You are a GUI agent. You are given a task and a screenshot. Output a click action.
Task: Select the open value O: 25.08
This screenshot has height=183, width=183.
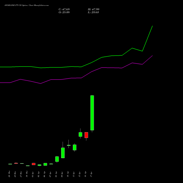pyautogui.click(x=64, y=12)
